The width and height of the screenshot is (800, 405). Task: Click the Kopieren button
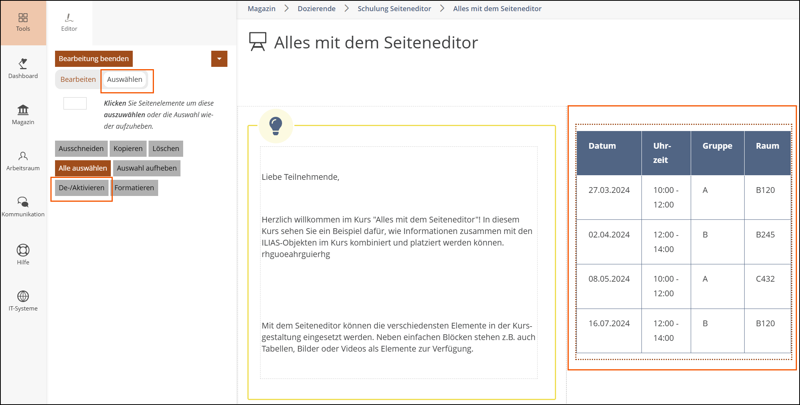click(128, 149)
